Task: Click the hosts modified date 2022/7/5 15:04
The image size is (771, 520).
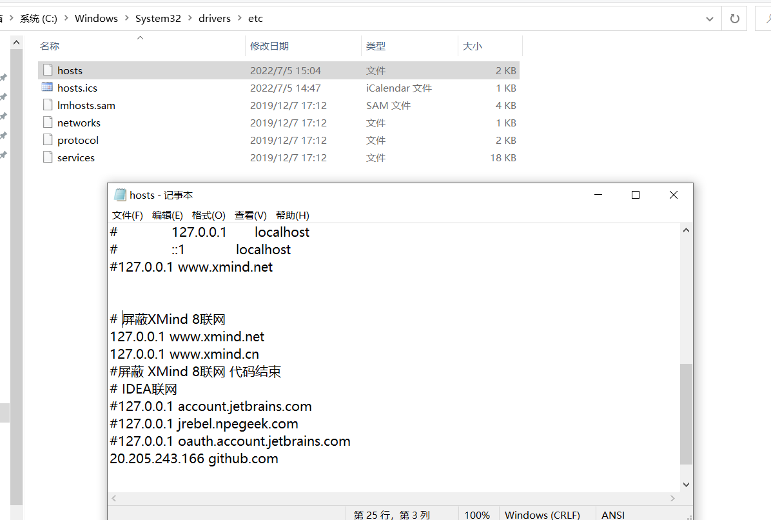Action: (x=285, y=70)
